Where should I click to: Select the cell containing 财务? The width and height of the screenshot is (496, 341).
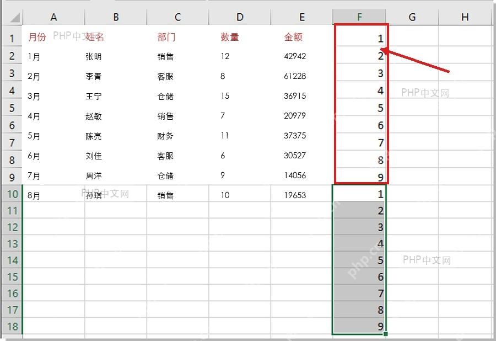[165, 136]
